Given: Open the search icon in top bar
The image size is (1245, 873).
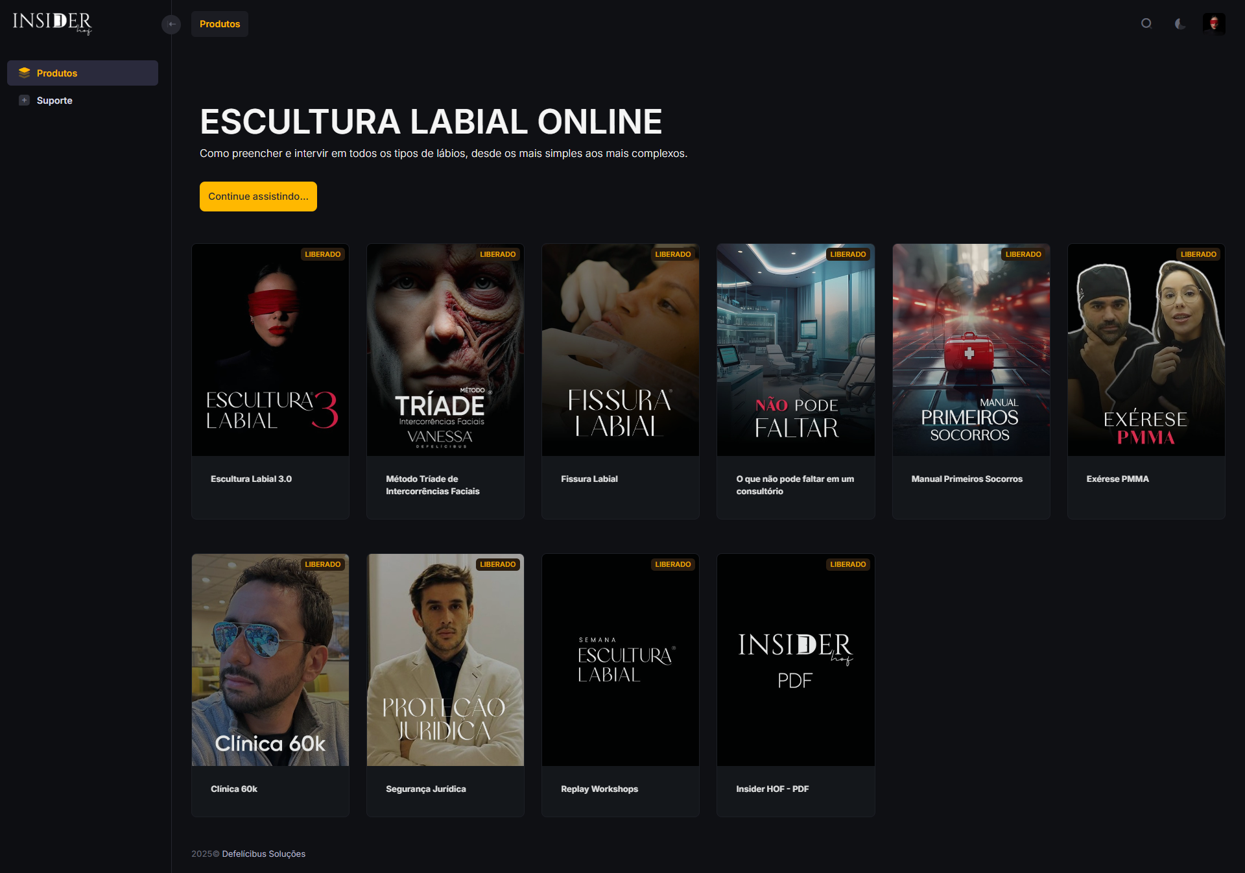Looking at the screenshot, I should [1146, 23].
